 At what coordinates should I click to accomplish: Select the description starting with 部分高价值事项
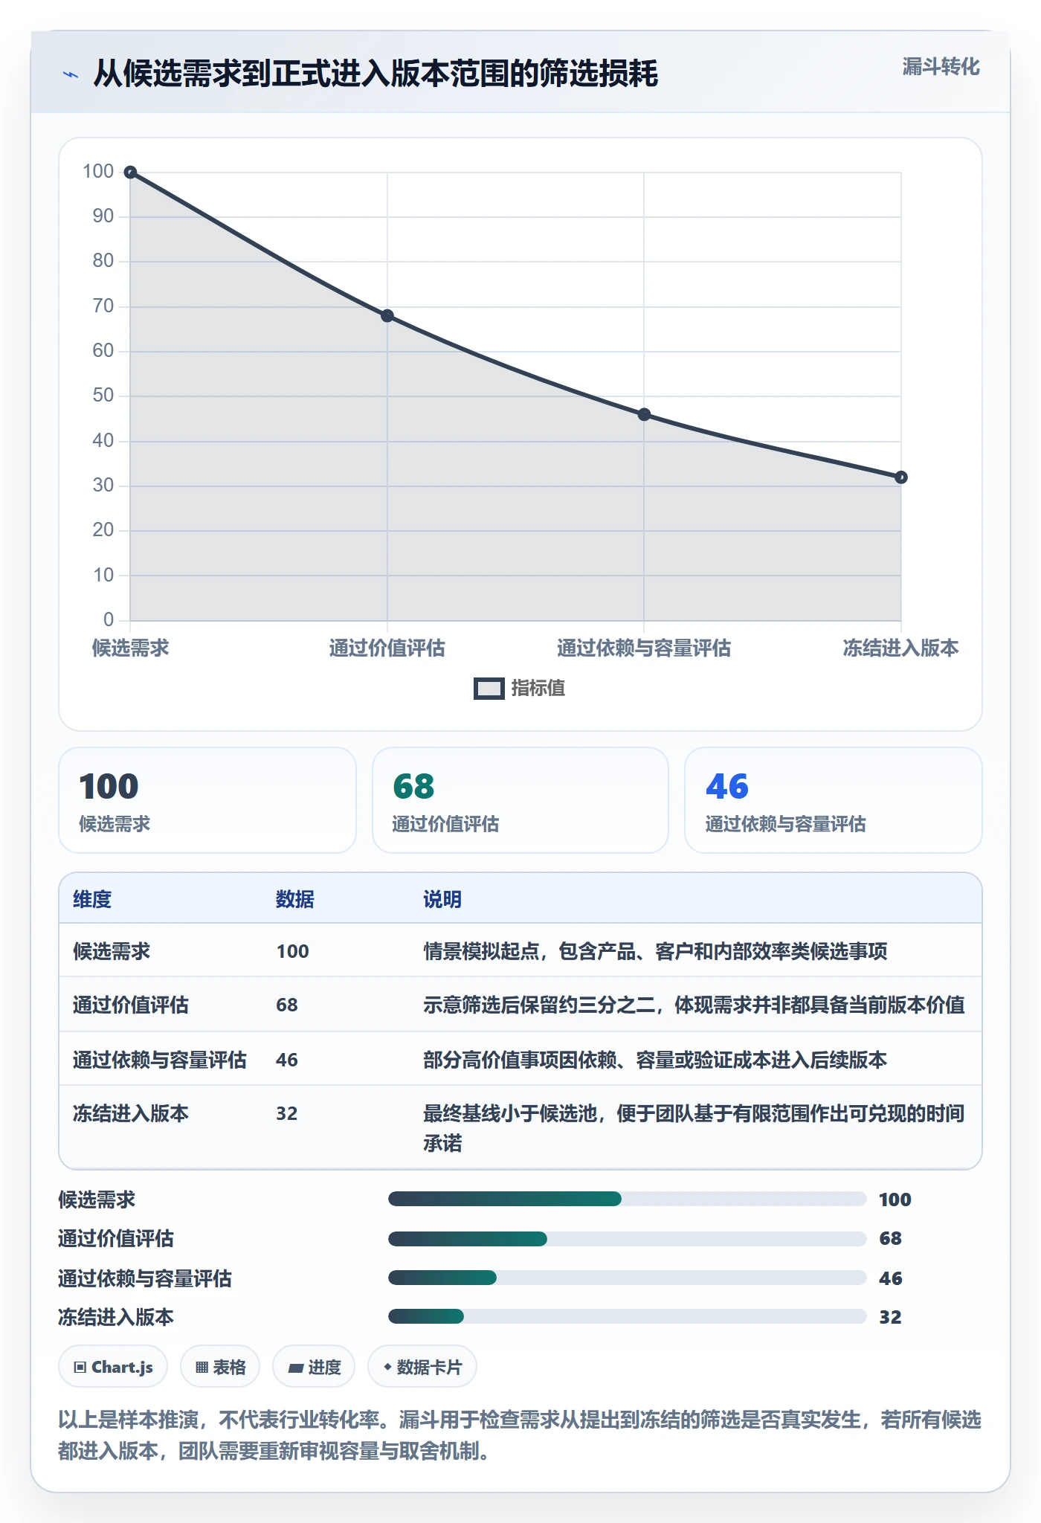[x=655, y=1060]
